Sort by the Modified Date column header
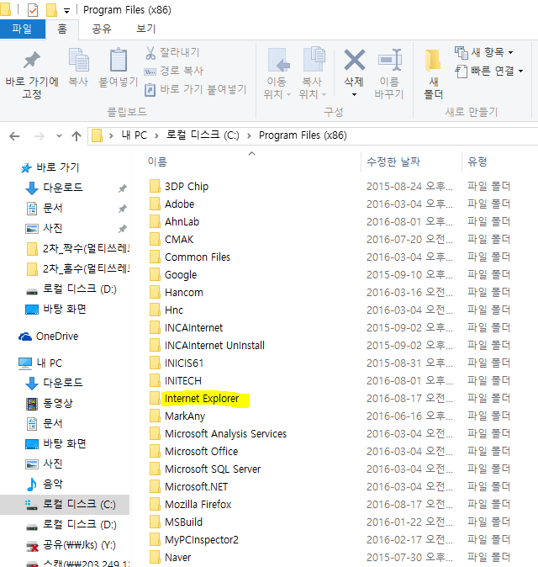538x567 pixels. (393, 162)
